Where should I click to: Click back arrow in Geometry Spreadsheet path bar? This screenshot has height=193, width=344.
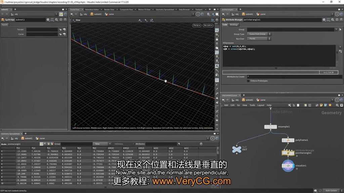(3, 138)
